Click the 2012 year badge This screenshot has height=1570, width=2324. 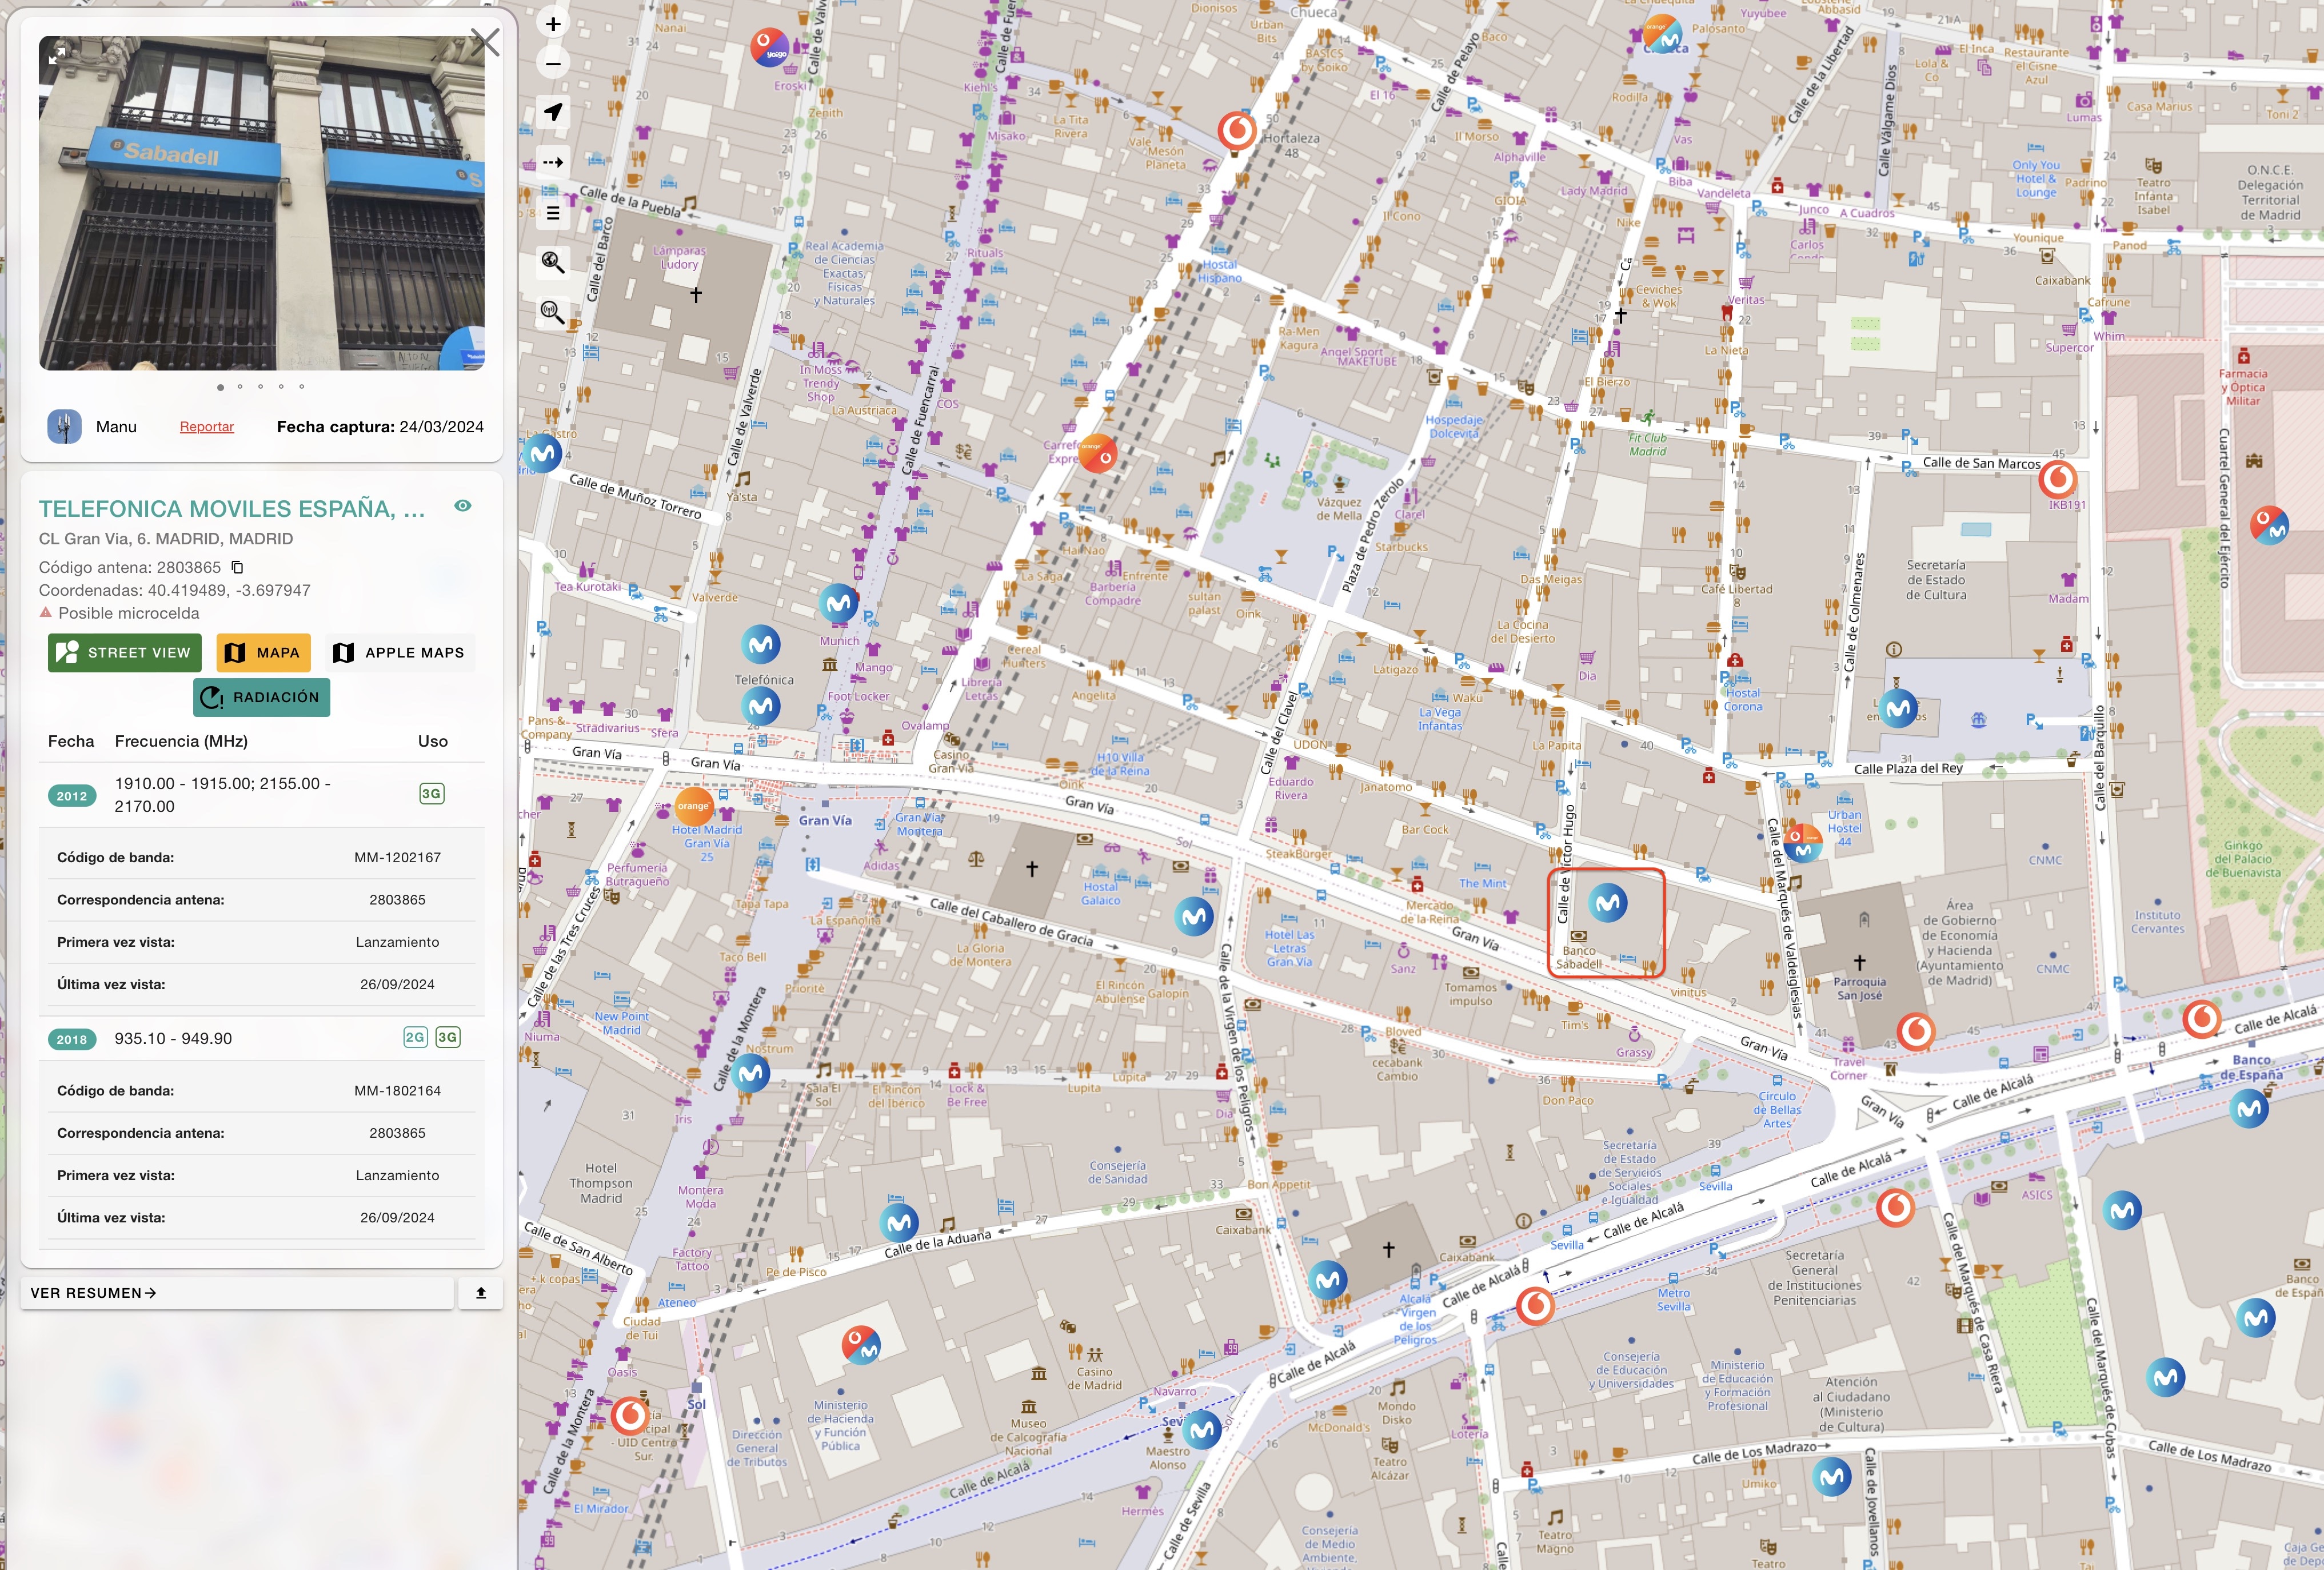(72, 796)
